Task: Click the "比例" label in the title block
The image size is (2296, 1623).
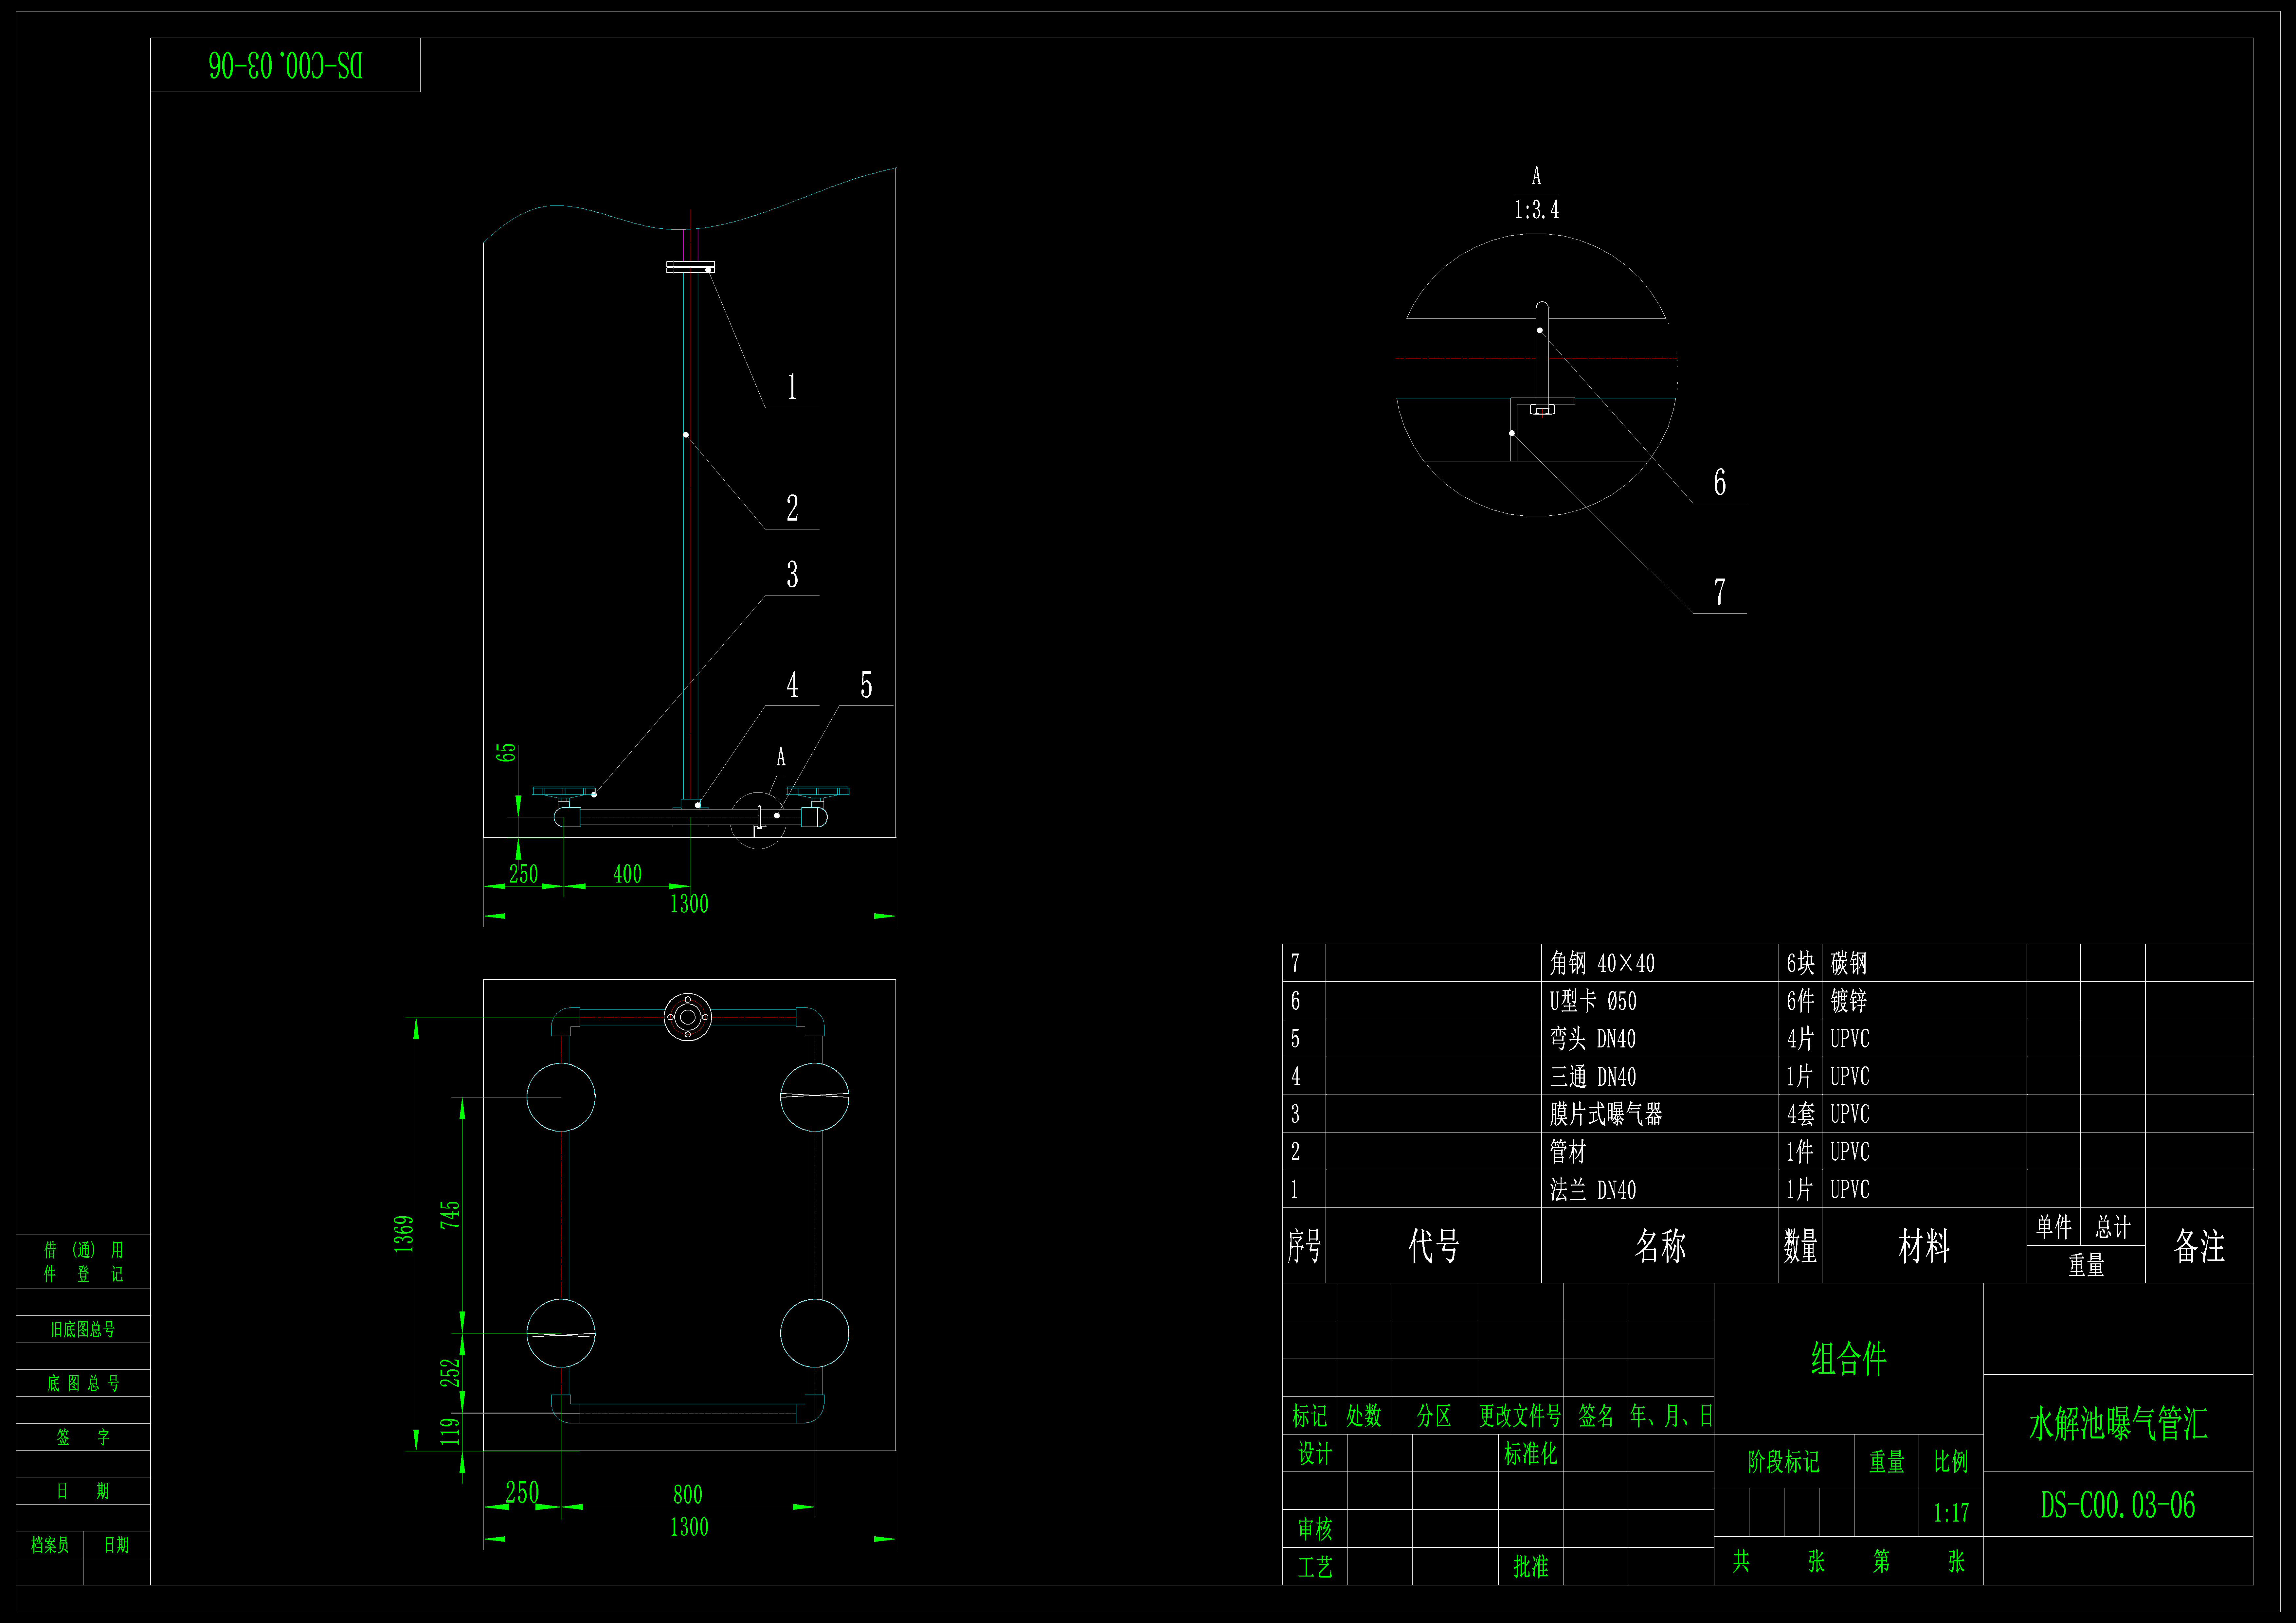Action: [1951, 1462]
